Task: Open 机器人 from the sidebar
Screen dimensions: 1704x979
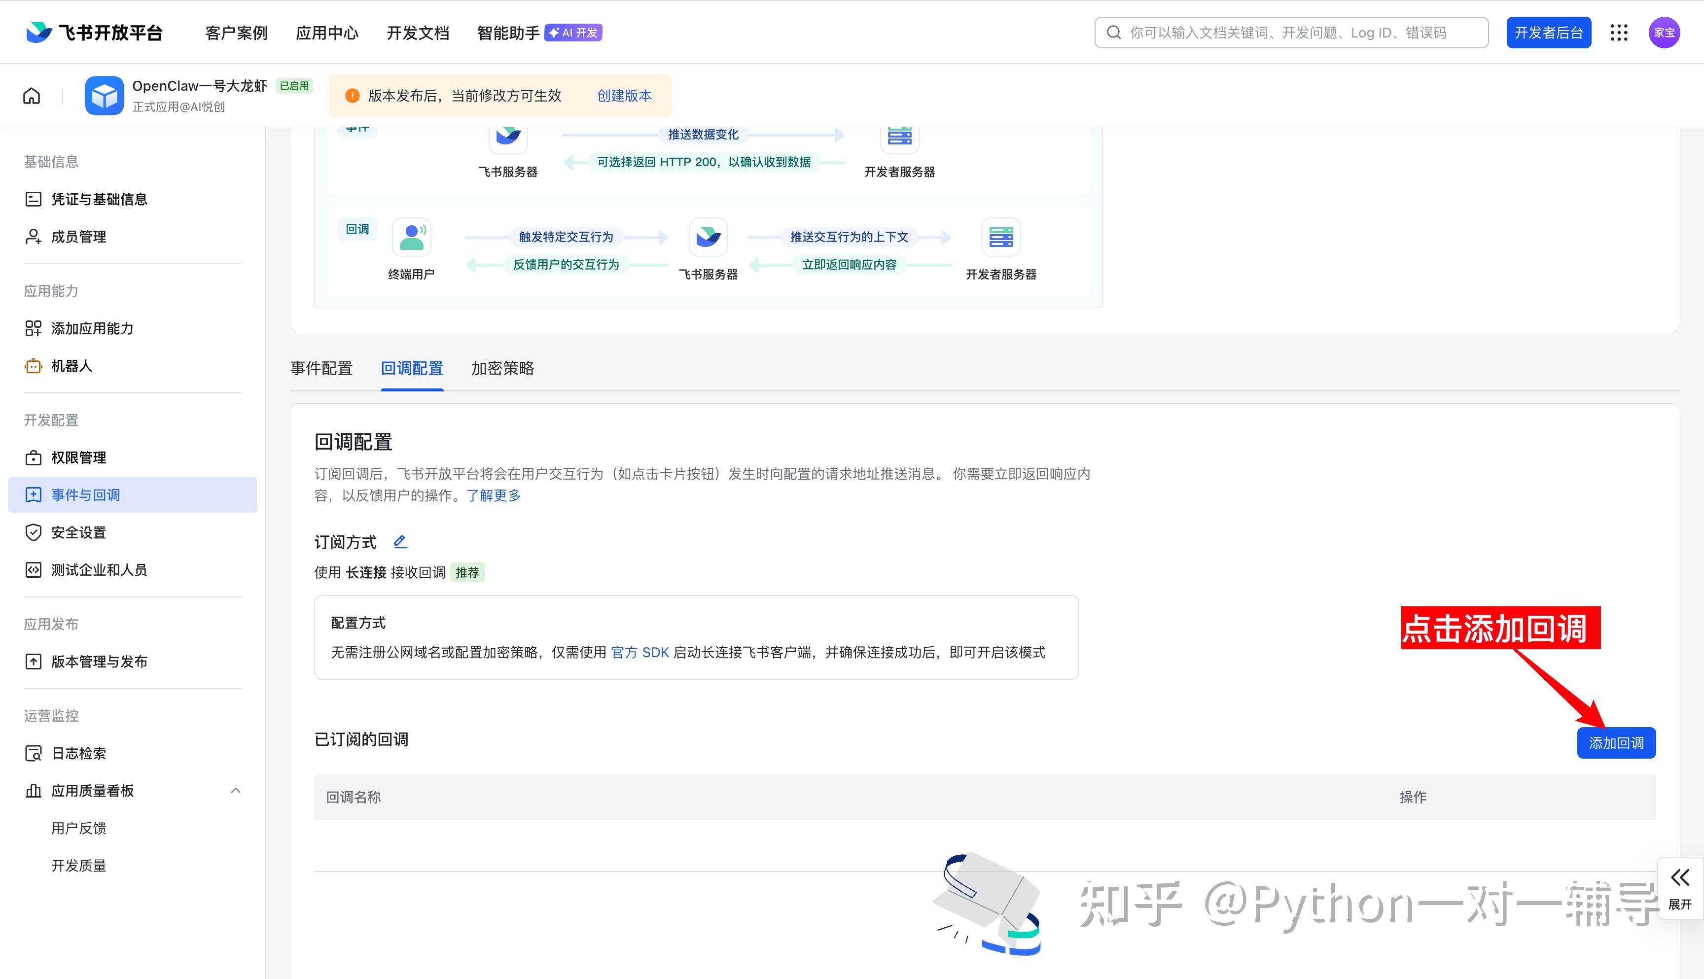Action: click(x=71, y=366)
